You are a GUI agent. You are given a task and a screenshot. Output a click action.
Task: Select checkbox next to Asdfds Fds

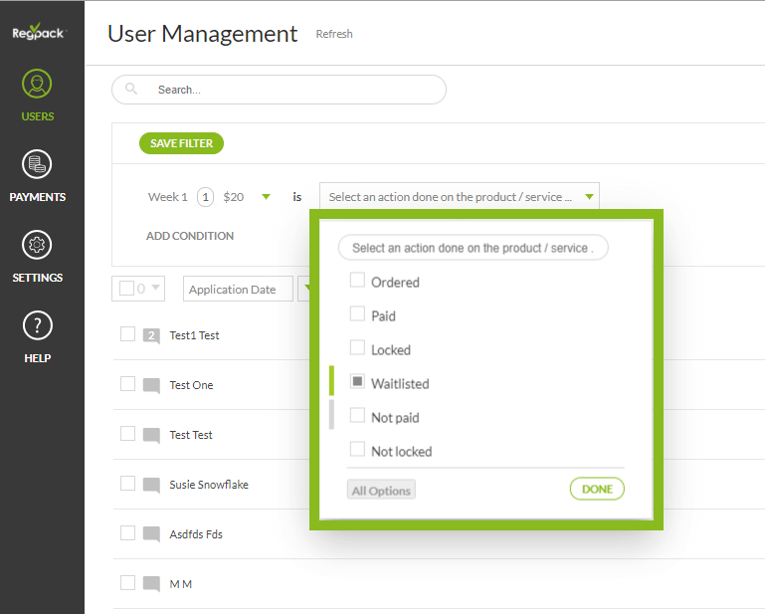pyautogui.click(x=127, y=533)
